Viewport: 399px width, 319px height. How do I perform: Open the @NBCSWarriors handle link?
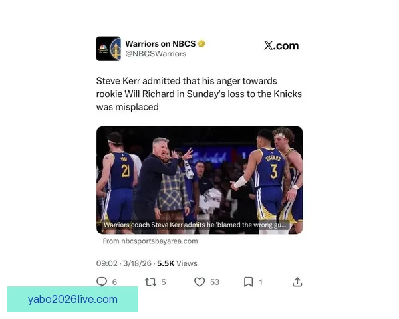[156, 54]
